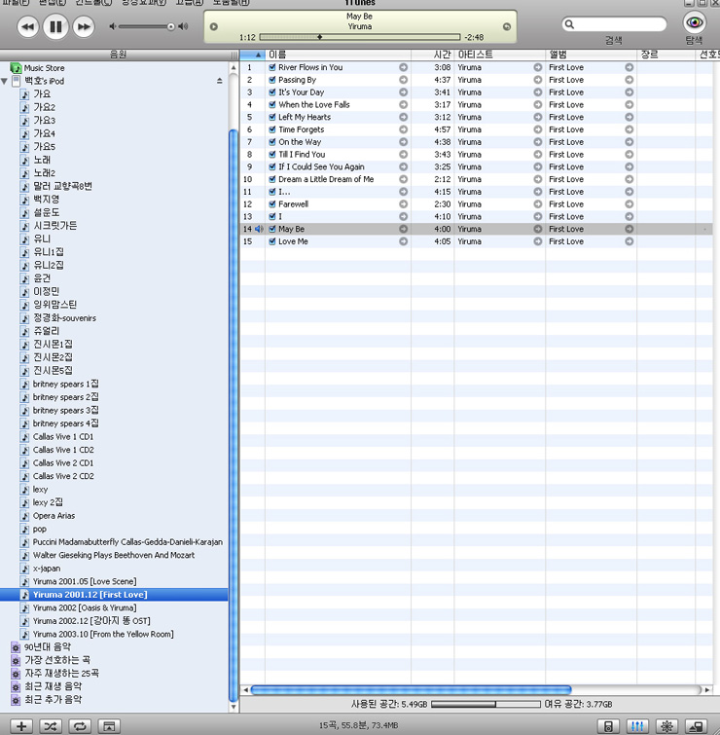
Task: Sort songs by the 장르 column header
Action: pos(666,55)
